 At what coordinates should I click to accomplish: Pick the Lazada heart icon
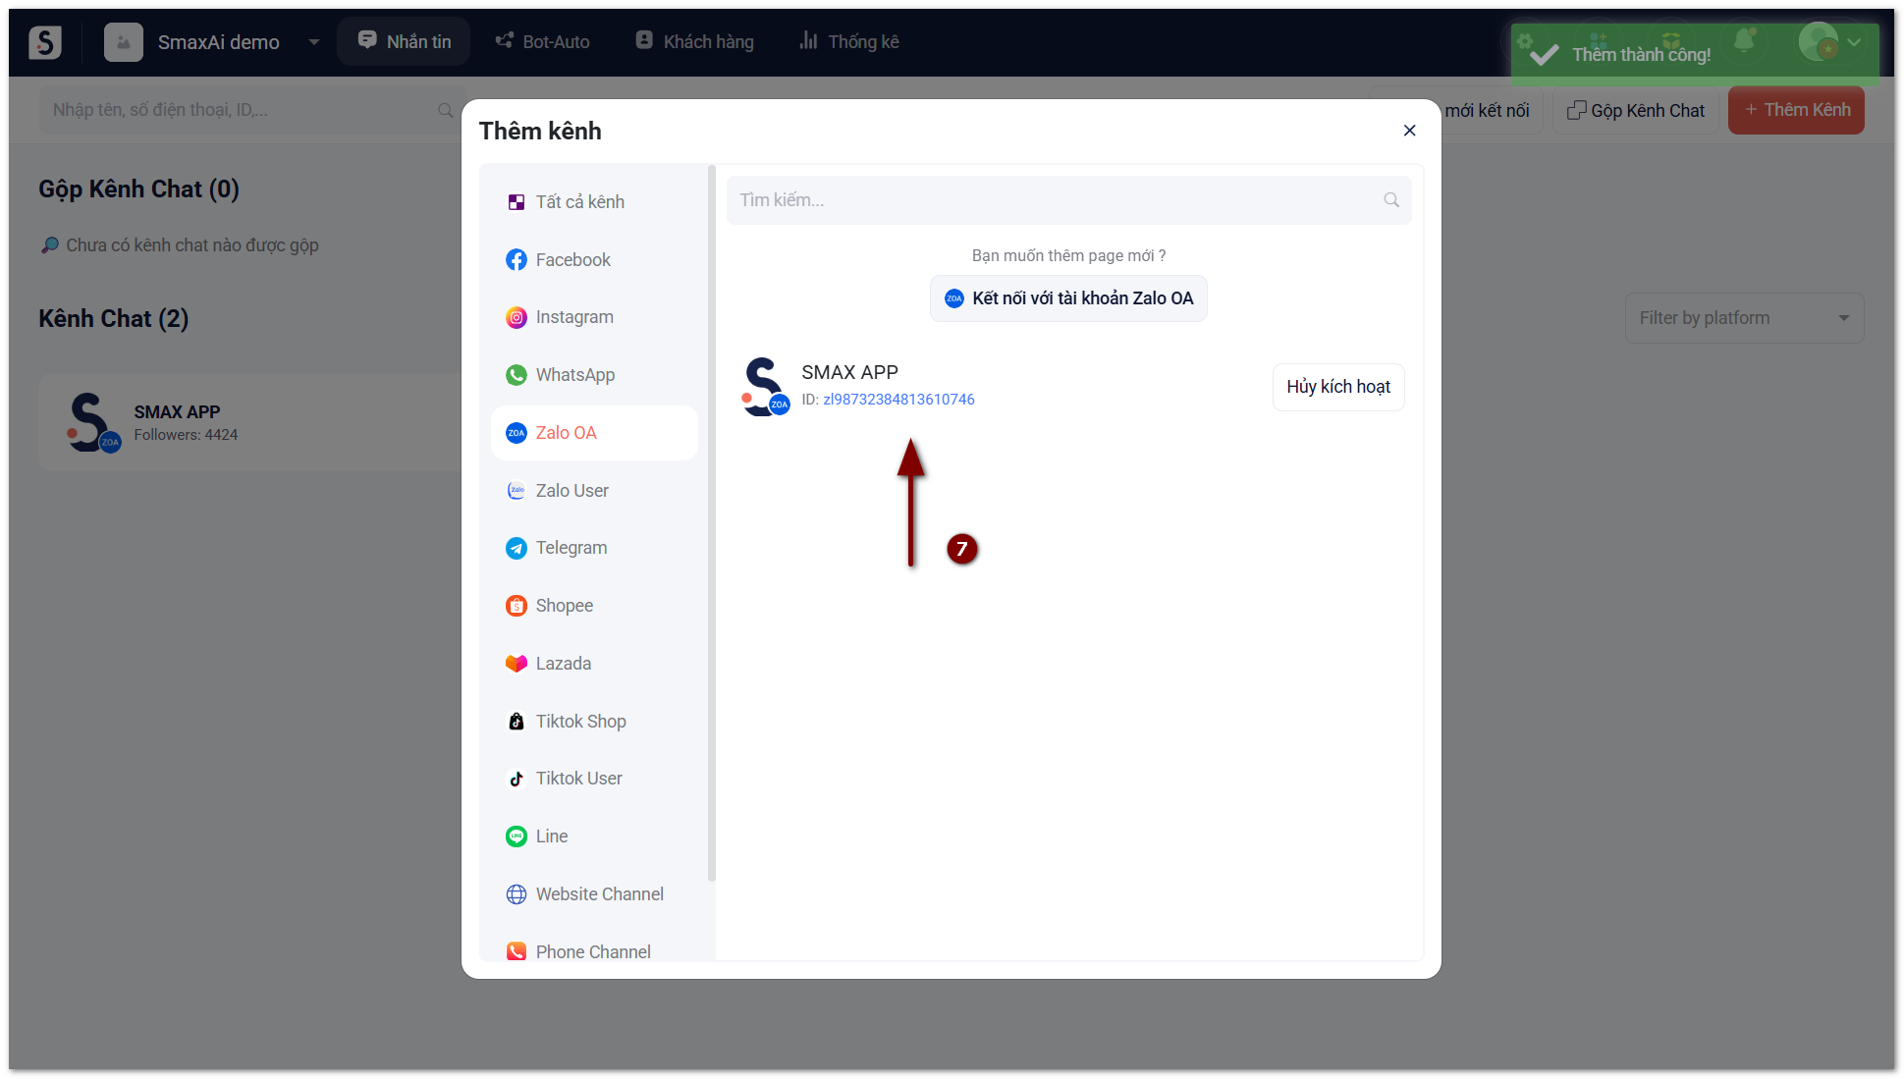(x=516, y=664)
